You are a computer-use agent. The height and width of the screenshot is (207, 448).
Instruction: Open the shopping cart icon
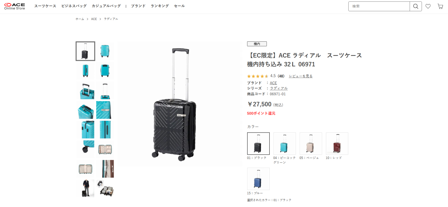(x=440, y=6)
